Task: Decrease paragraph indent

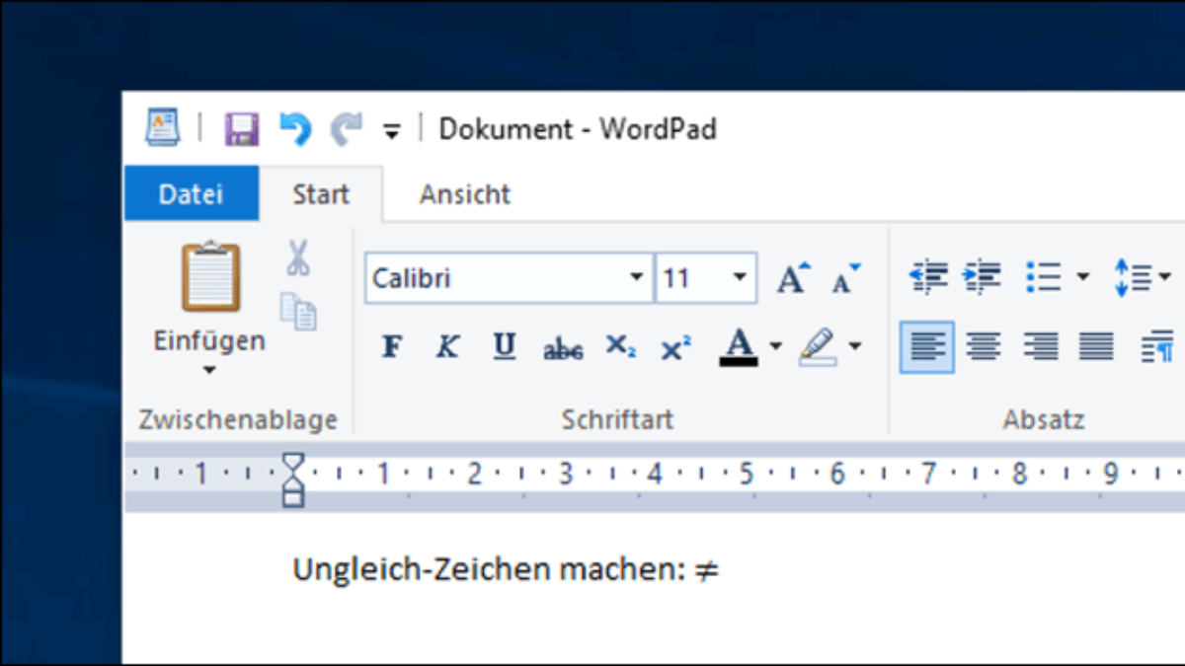Action: 928,277
